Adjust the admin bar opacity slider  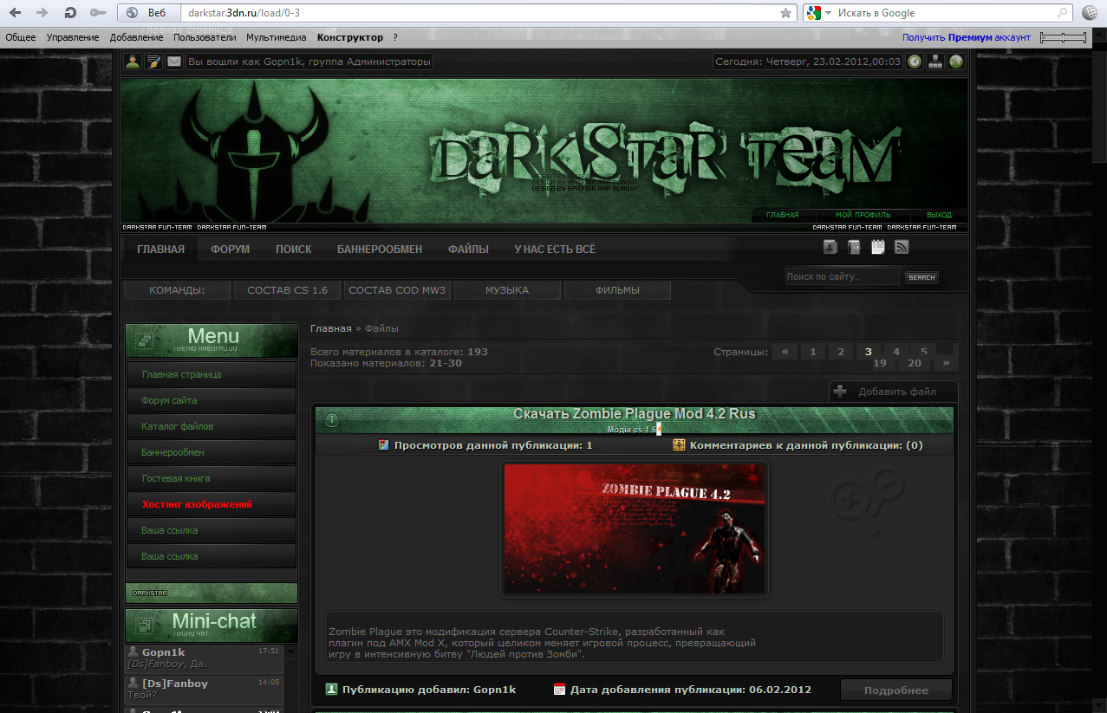1063,37
